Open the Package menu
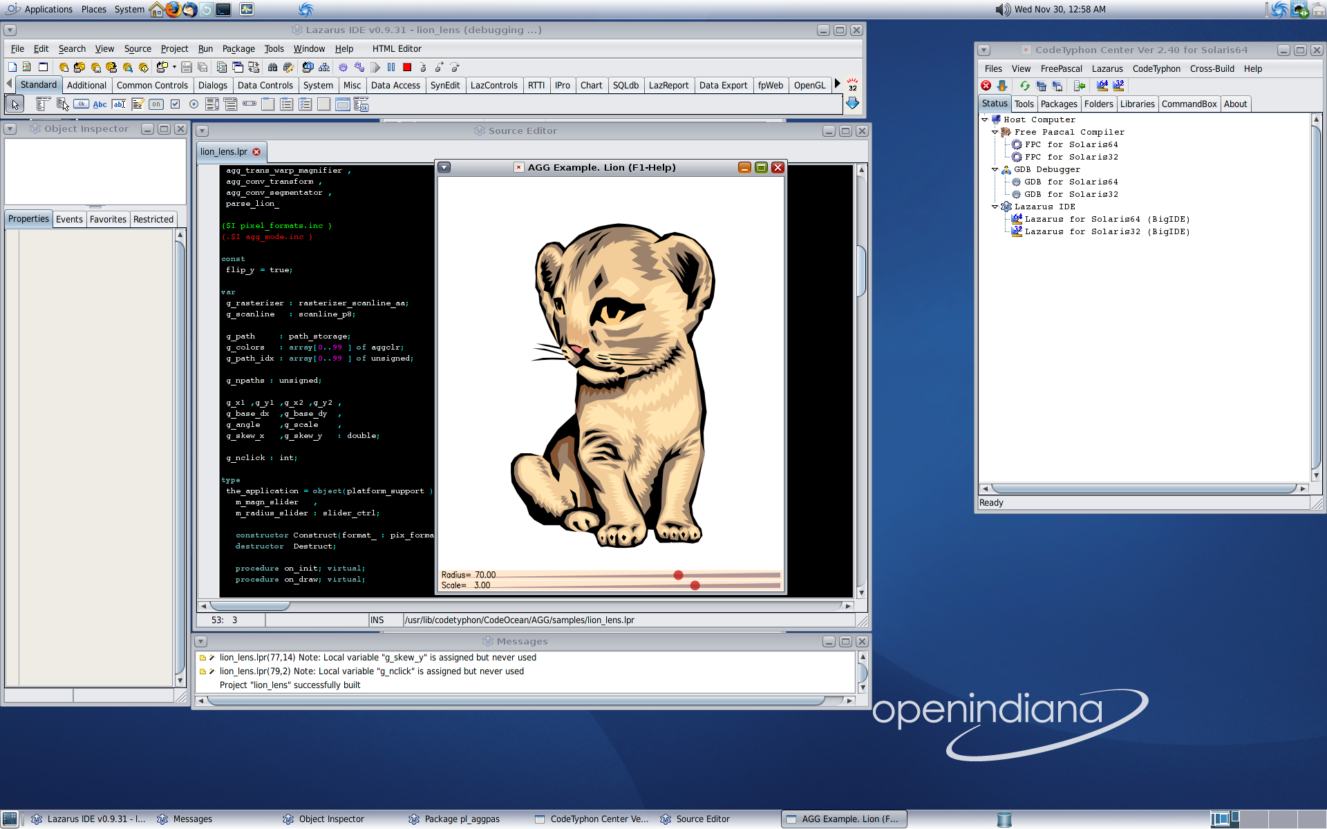 click(x=238, y=48)
